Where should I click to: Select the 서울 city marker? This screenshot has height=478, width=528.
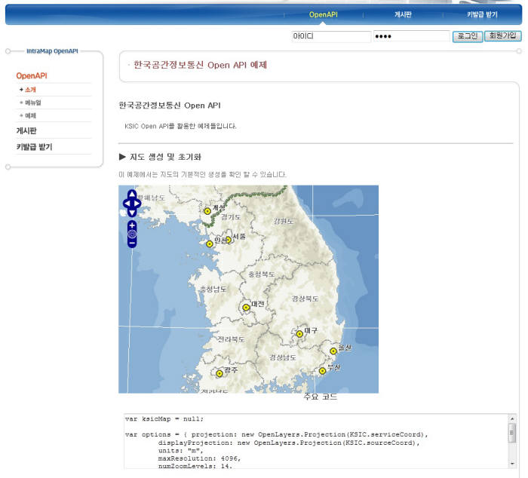pos(229,240)
